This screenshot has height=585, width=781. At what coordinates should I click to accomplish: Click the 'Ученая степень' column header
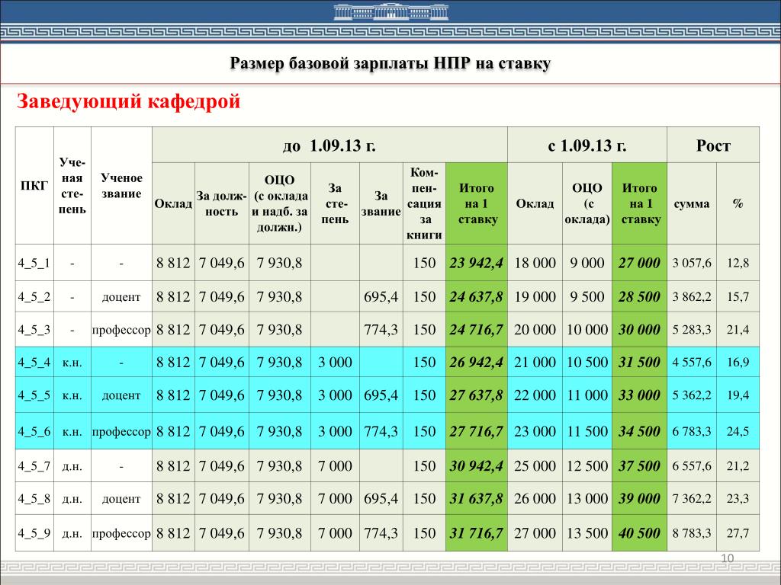click(x=72, y=186)
